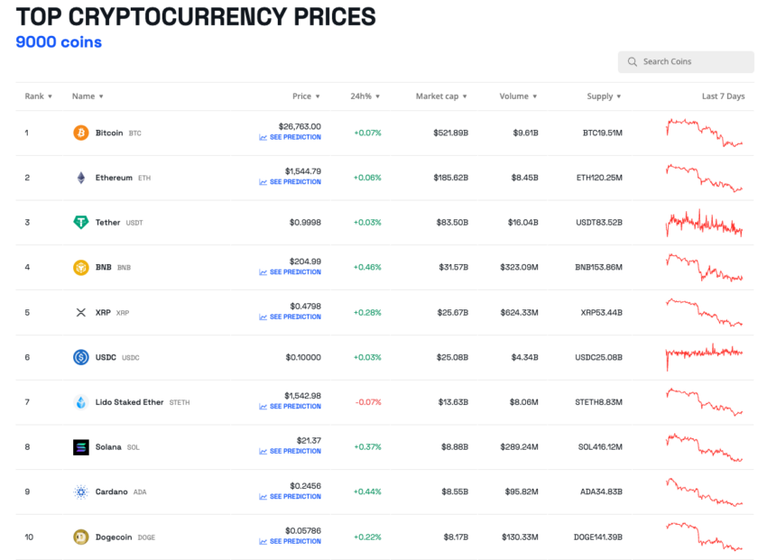Image resolution: width=767 pixels, height=560 pixels.
Task: Click the Tether logo icon
Action: (82, 222)
